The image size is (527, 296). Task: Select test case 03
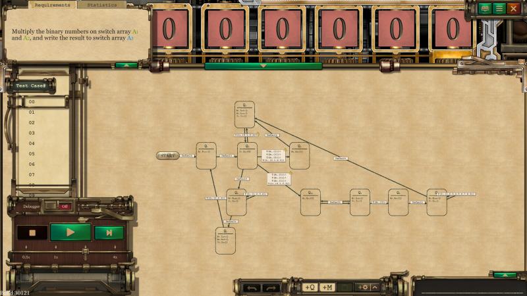pyautogui.click(x=32, y=133)
